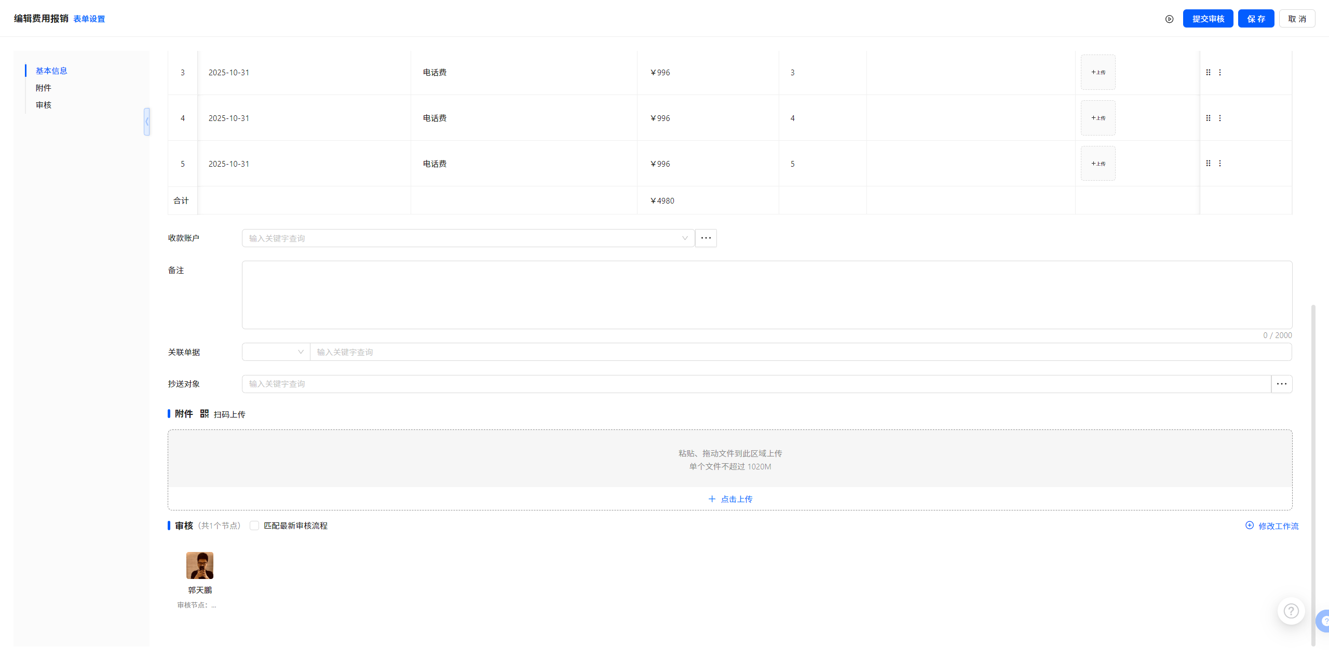Screen dimensions: 1329x660
Task: Click the 收款账户 ellipsis button
Action: [x=706, y=238]
